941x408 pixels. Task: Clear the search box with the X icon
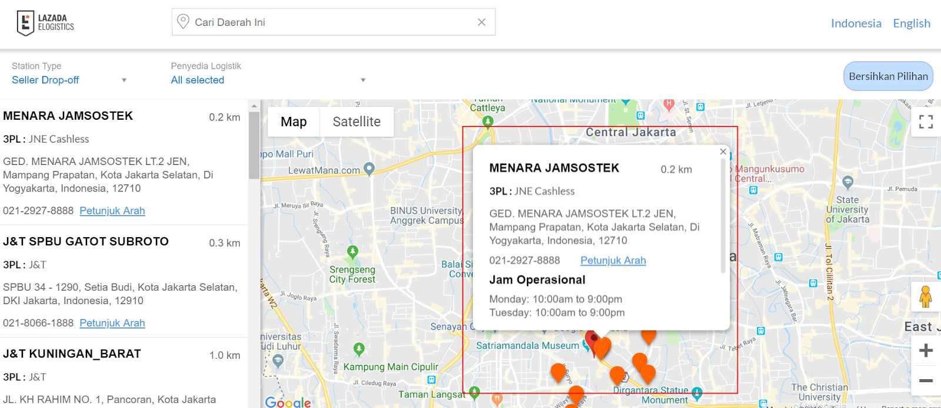[482, 22]
